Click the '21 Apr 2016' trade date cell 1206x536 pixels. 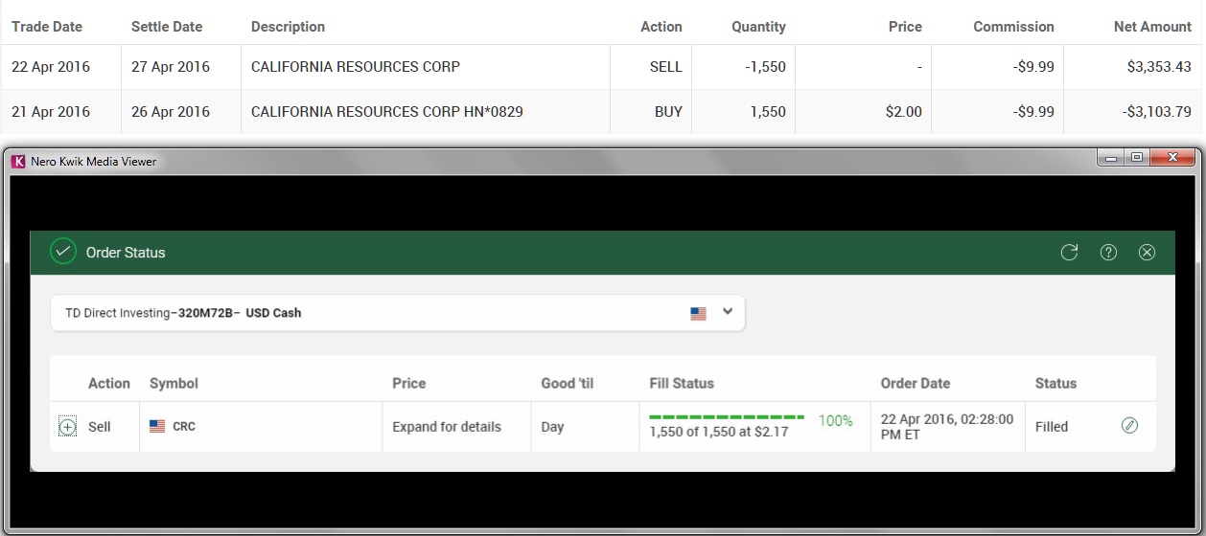(51, 112)
